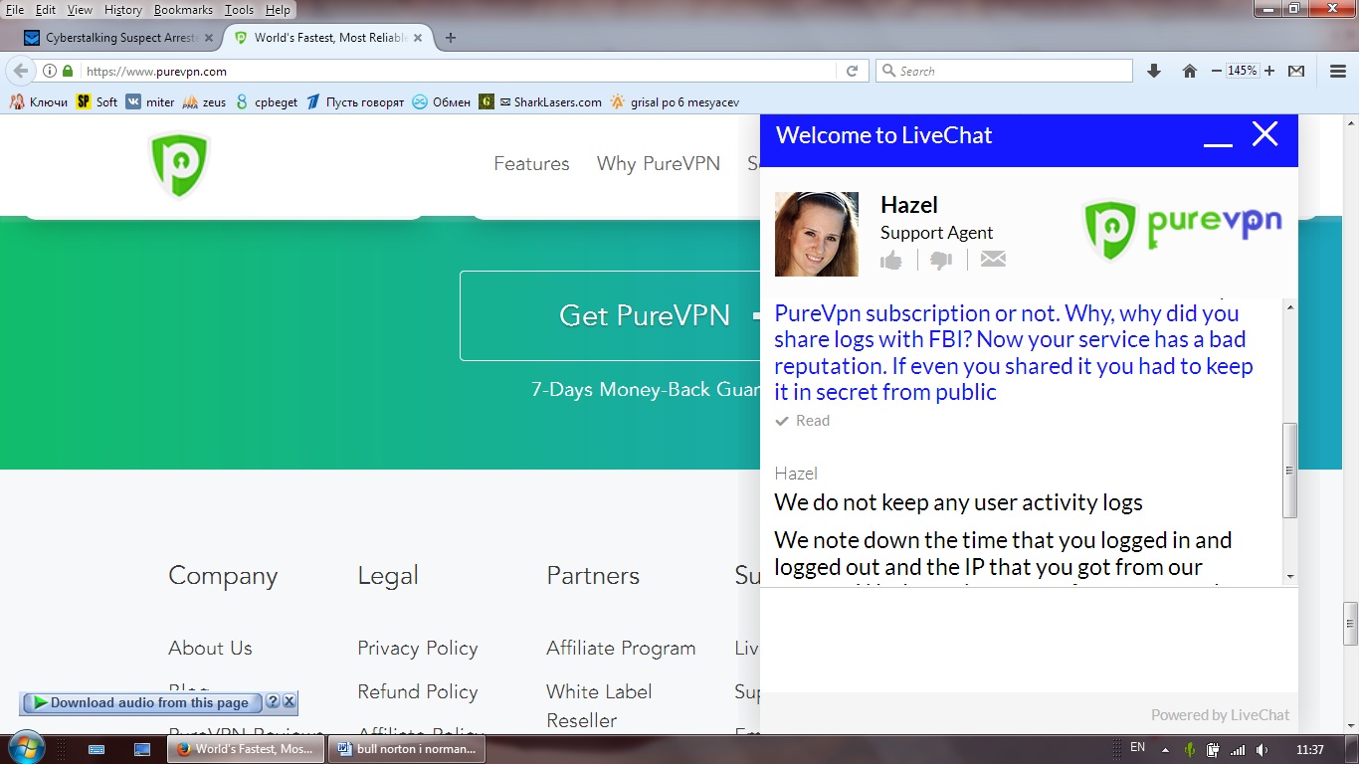
Task: Open the File menu
Action: [x=15, y=10]
